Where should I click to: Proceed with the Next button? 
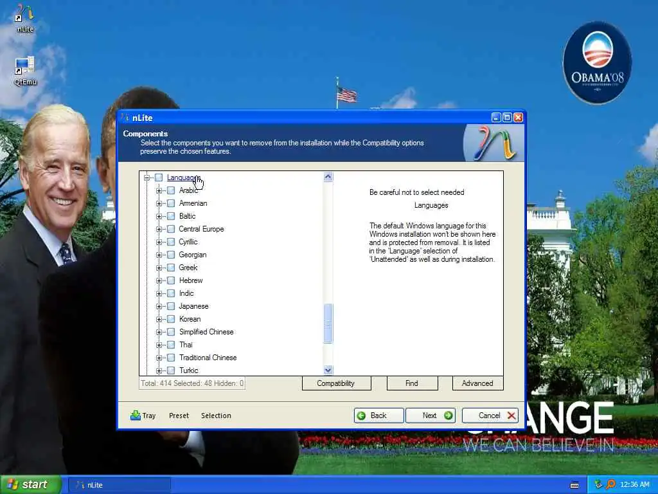click(x=431, y=416)
